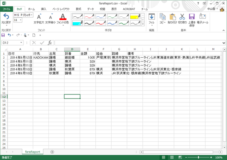227x160 pixels.
Task: Select column E header
Action: 88,49
